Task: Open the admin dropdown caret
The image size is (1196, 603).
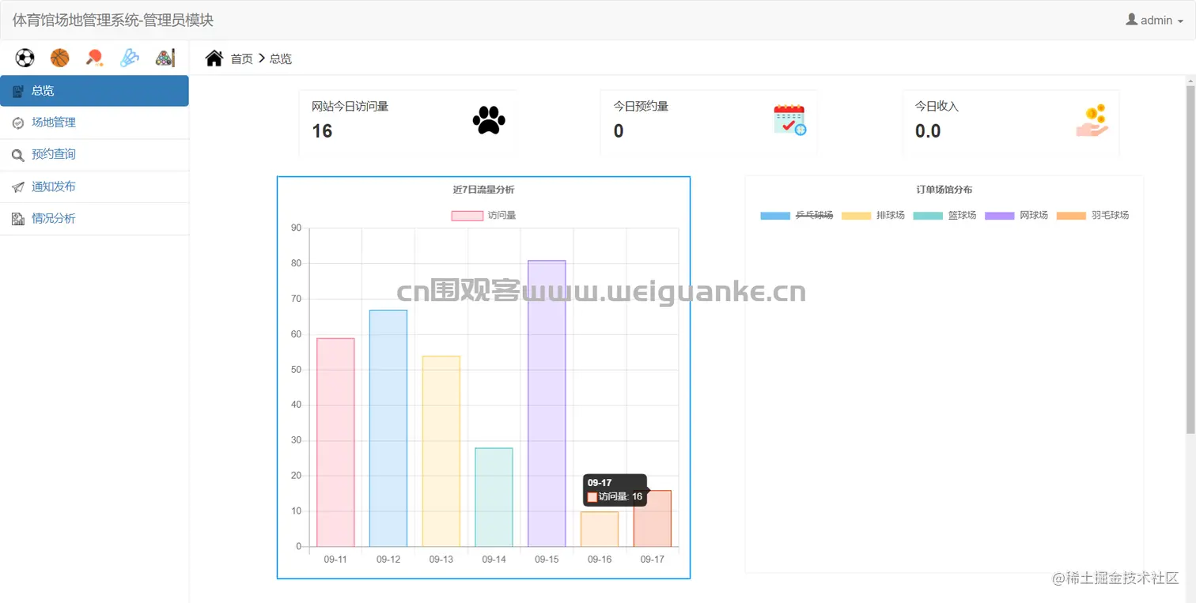Action: [x=1180, y=21]
